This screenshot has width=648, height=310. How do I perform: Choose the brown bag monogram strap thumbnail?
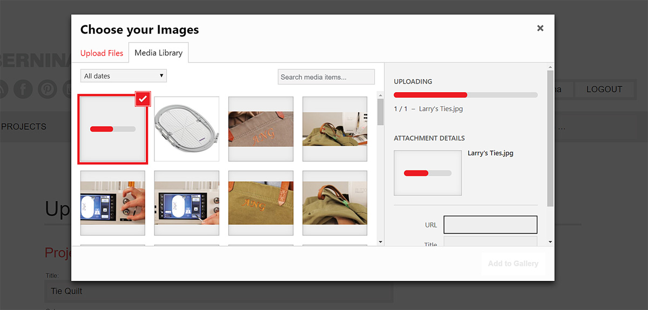point(261,129)
